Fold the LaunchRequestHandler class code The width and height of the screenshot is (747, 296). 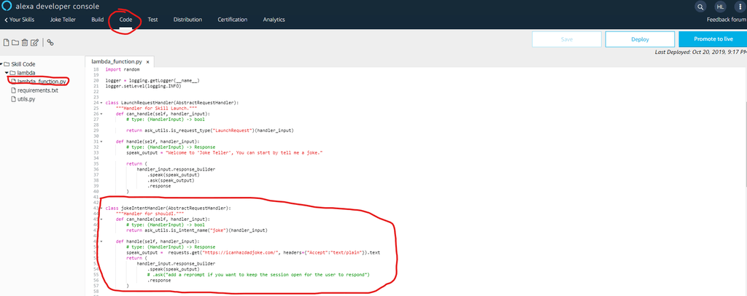[100, 103]
